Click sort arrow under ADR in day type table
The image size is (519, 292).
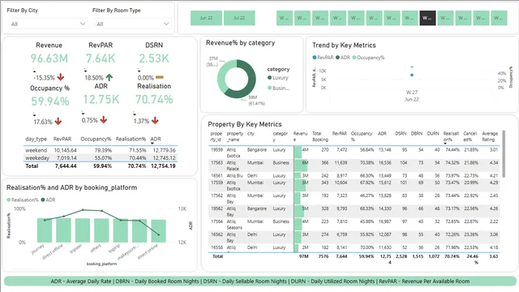tap(152, 143)
